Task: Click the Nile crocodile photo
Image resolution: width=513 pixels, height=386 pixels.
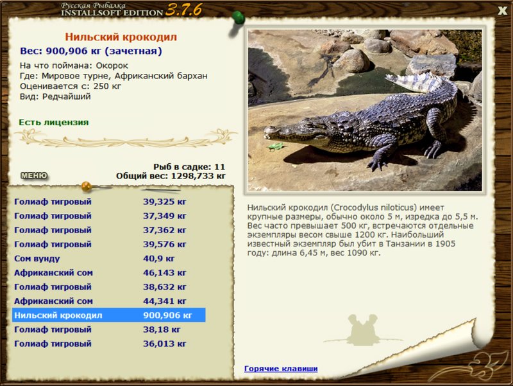Action: 365,110
